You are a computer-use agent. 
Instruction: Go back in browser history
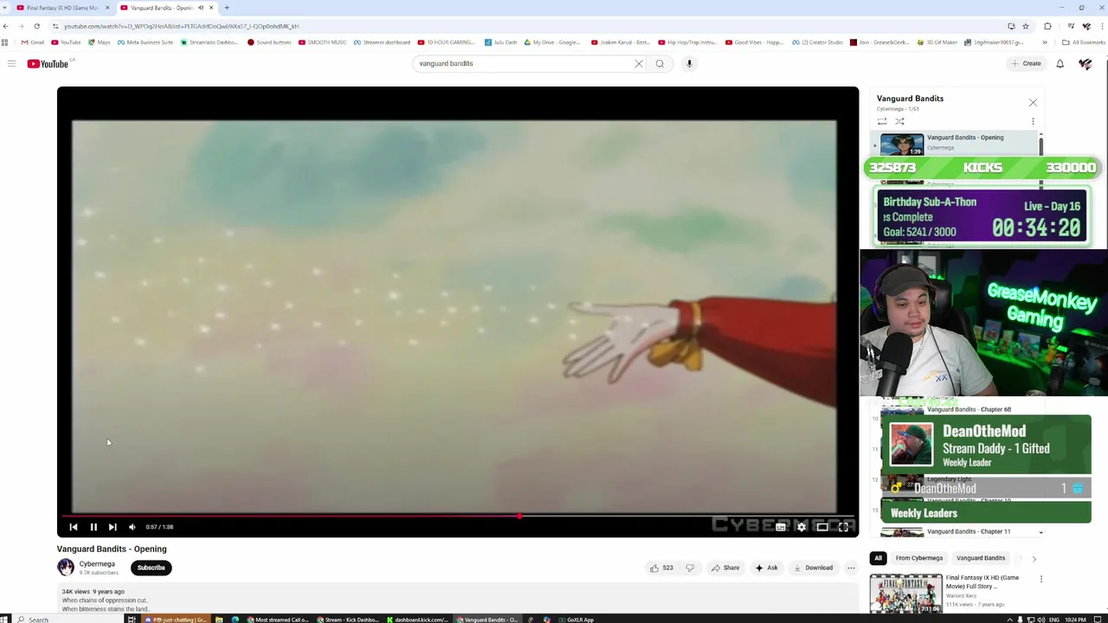click(6, 26)
